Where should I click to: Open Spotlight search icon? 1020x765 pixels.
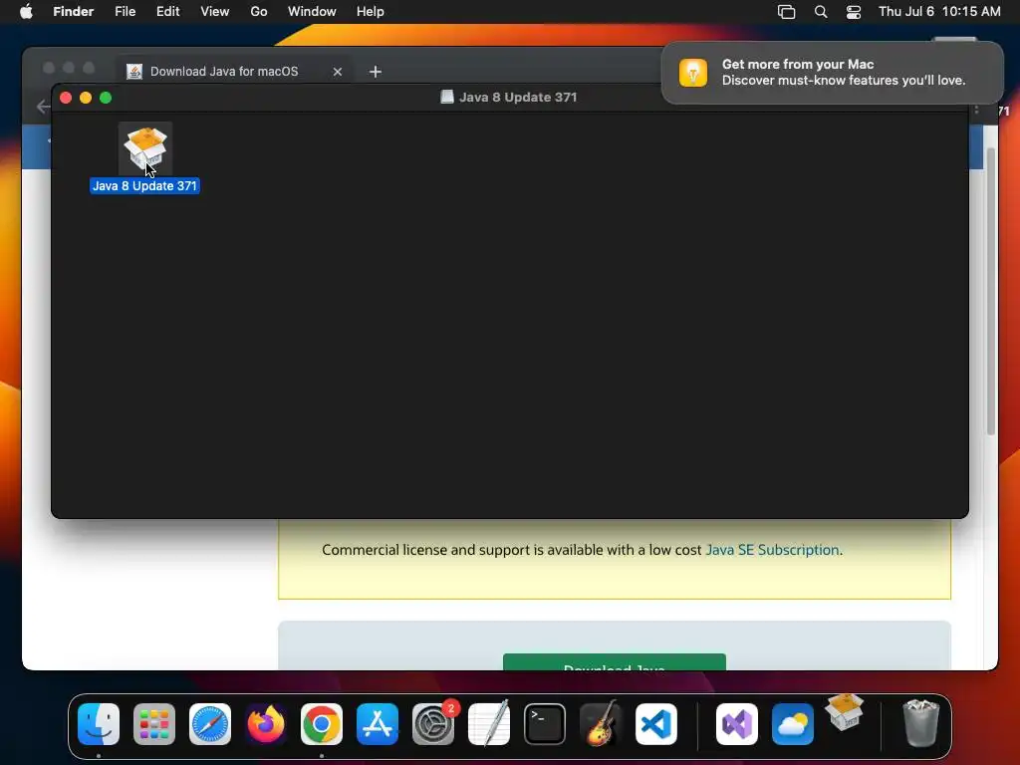click(821, 12)
